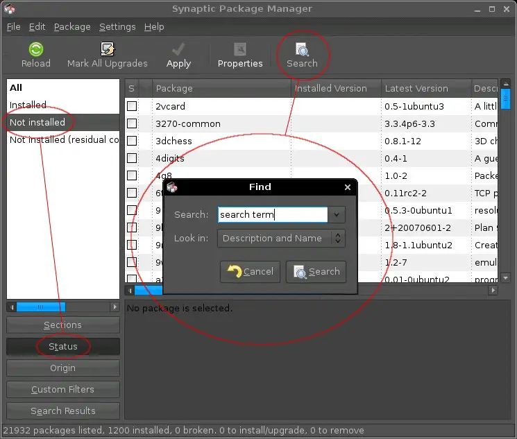Select the Installed status filter
Image resolution: width=517 pixels, height=439 pixels.
[63, 105]
